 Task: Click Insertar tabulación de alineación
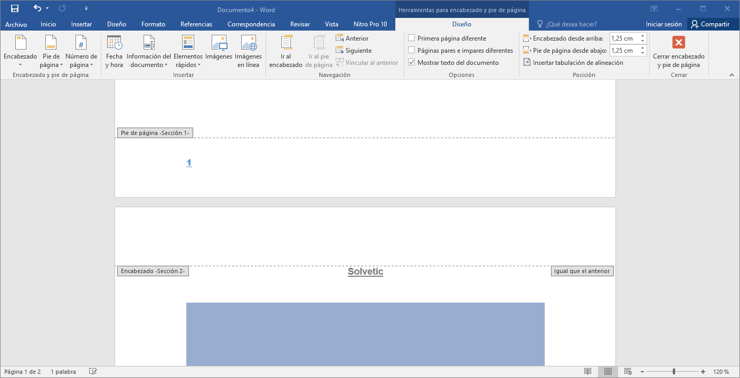click(573, 63)
